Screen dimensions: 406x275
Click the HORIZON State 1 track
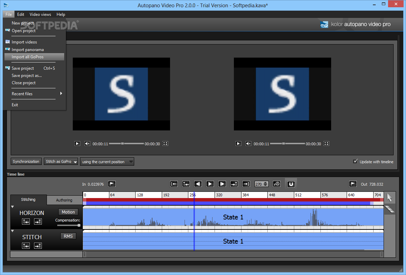coord(233,217)
